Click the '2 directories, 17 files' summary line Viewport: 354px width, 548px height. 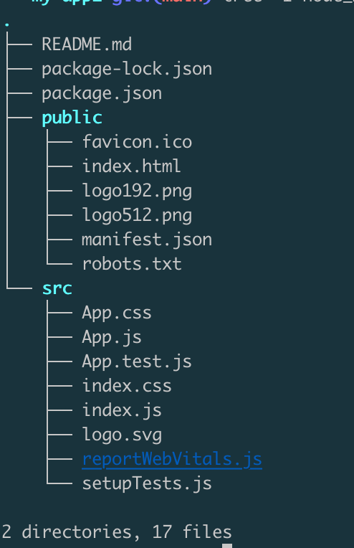click(117, 532)
